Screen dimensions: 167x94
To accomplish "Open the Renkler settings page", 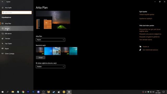I will tap(17, 28).
